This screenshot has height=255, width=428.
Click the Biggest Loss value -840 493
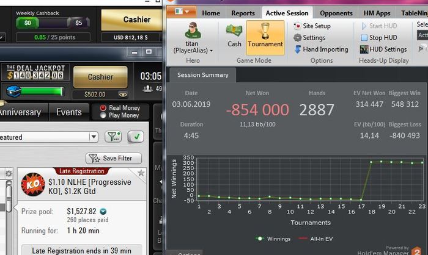405,135
